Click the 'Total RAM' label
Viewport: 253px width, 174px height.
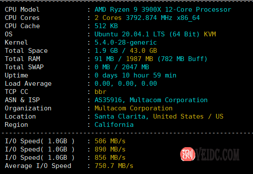(x=23, y=59)
